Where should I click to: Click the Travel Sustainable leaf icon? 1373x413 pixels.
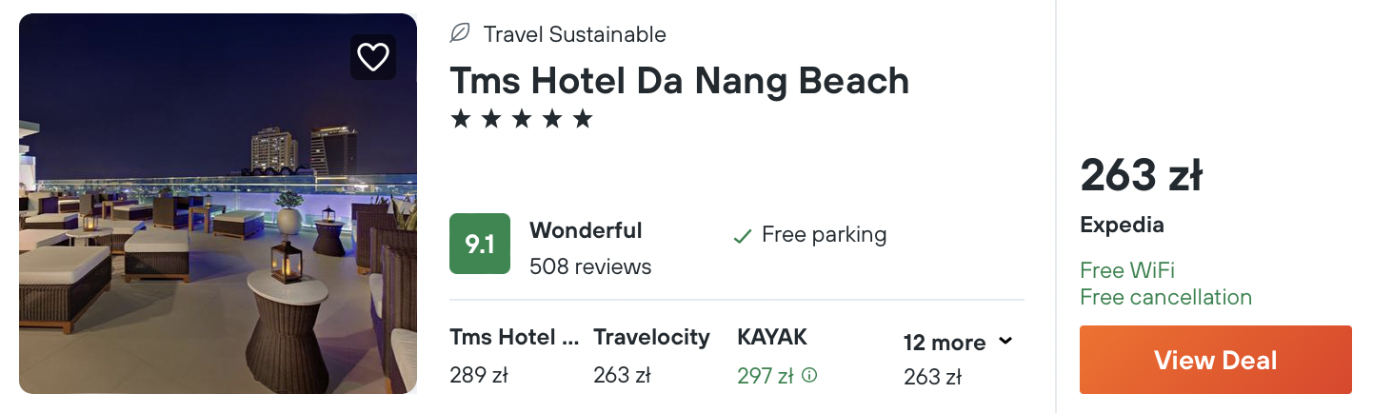tap(460, 34)
